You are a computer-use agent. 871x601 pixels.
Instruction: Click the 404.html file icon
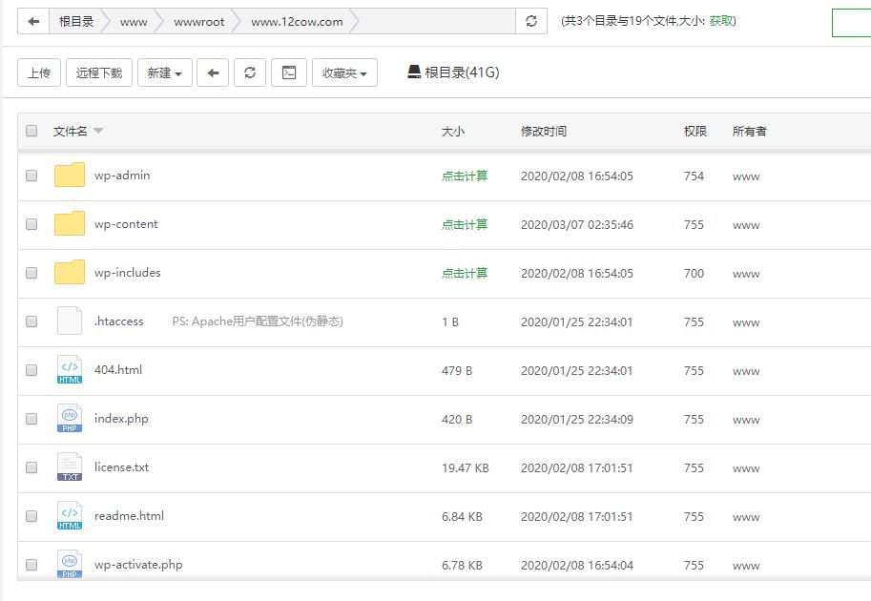tap(70, 370)
